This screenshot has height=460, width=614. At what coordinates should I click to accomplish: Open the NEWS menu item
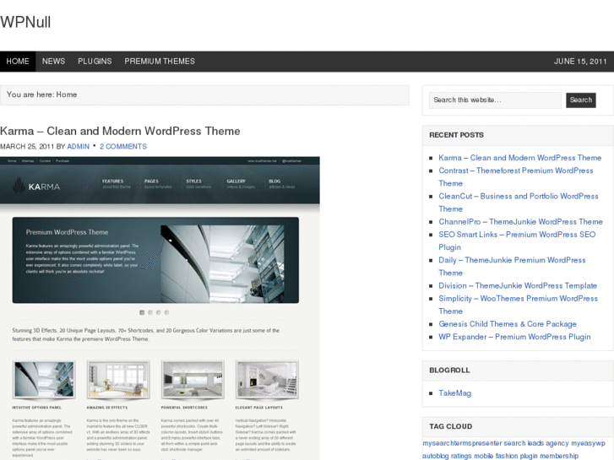[x=54, y=62]
